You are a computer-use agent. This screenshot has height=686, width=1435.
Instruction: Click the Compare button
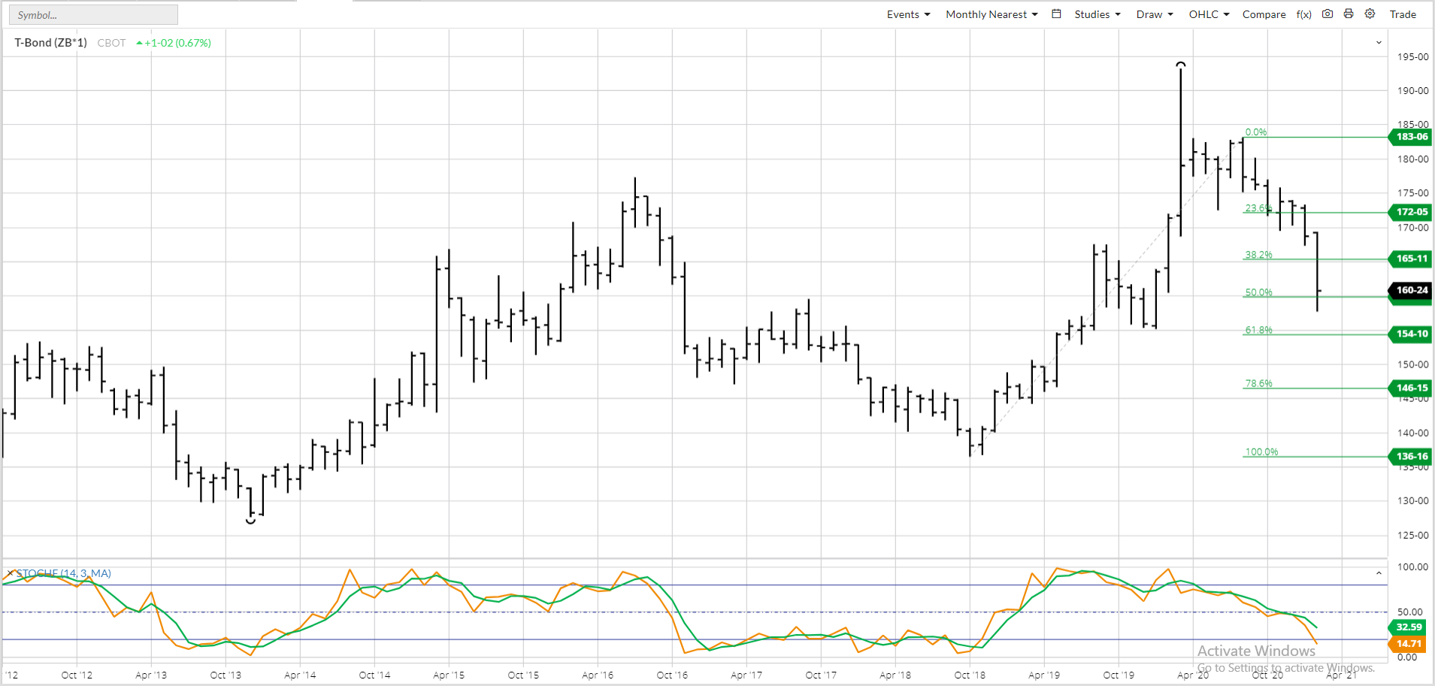[x=1264, y=14]
